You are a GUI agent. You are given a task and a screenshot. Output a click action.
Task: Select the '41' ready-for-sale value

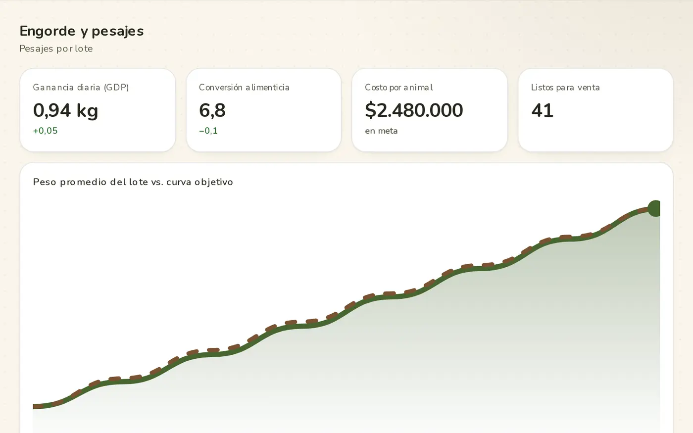tap(542, 110)
